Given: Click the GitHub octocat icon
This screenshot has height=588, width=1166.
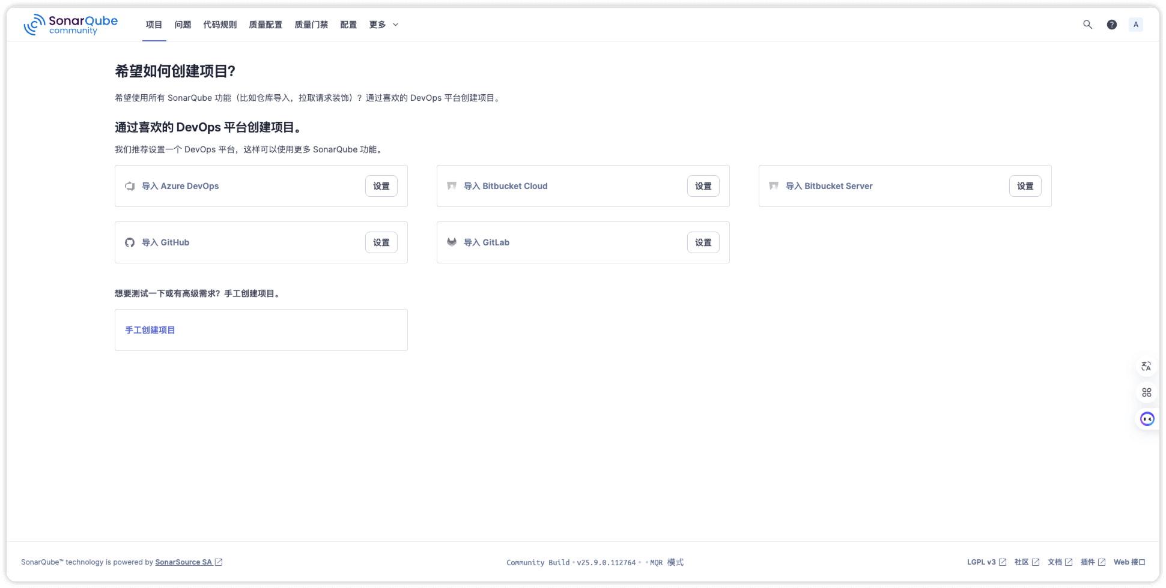Looking at the screenshot, I should coord(130,242).
